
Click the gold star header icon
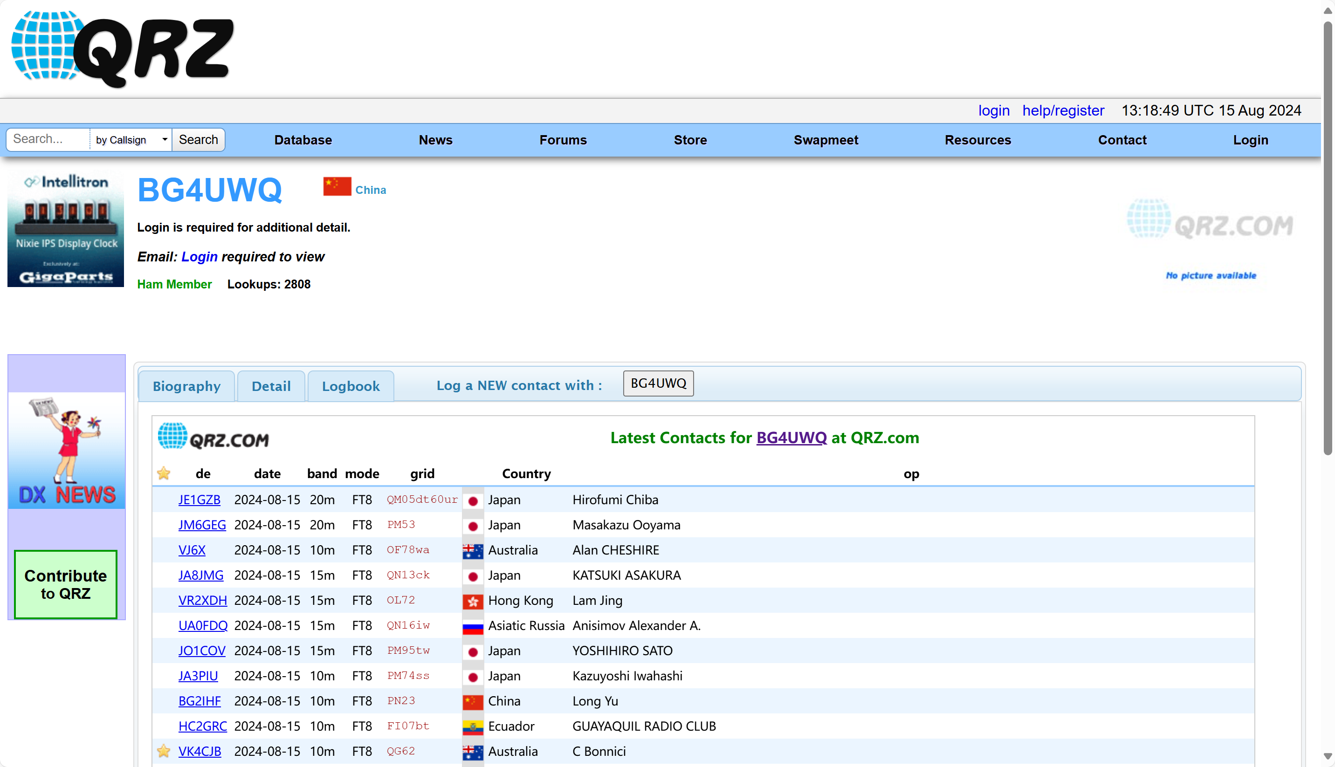click(164, 473)
